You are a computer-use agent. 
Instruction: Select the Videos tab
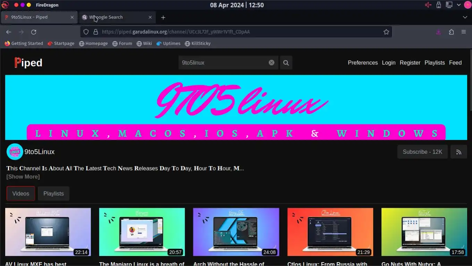(21, 194)
